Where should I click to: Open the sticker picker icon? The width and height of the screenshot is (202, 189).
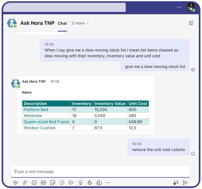pyautogui.click(x=53, y=183)
